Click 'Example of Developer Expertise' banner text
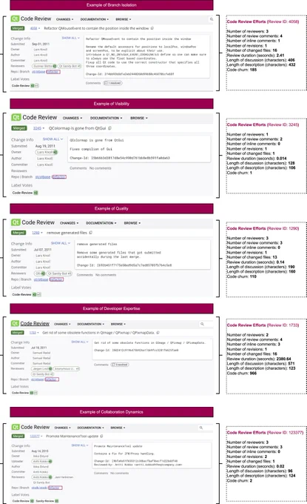Image resolution: width=307 pixels, height=504 pixels. point(111,308)
